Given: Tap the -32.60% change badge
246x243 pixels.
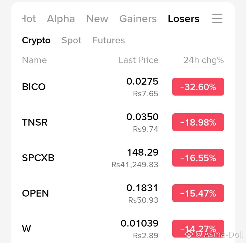Looking at the screenshot, I should (x=198, y=87).
